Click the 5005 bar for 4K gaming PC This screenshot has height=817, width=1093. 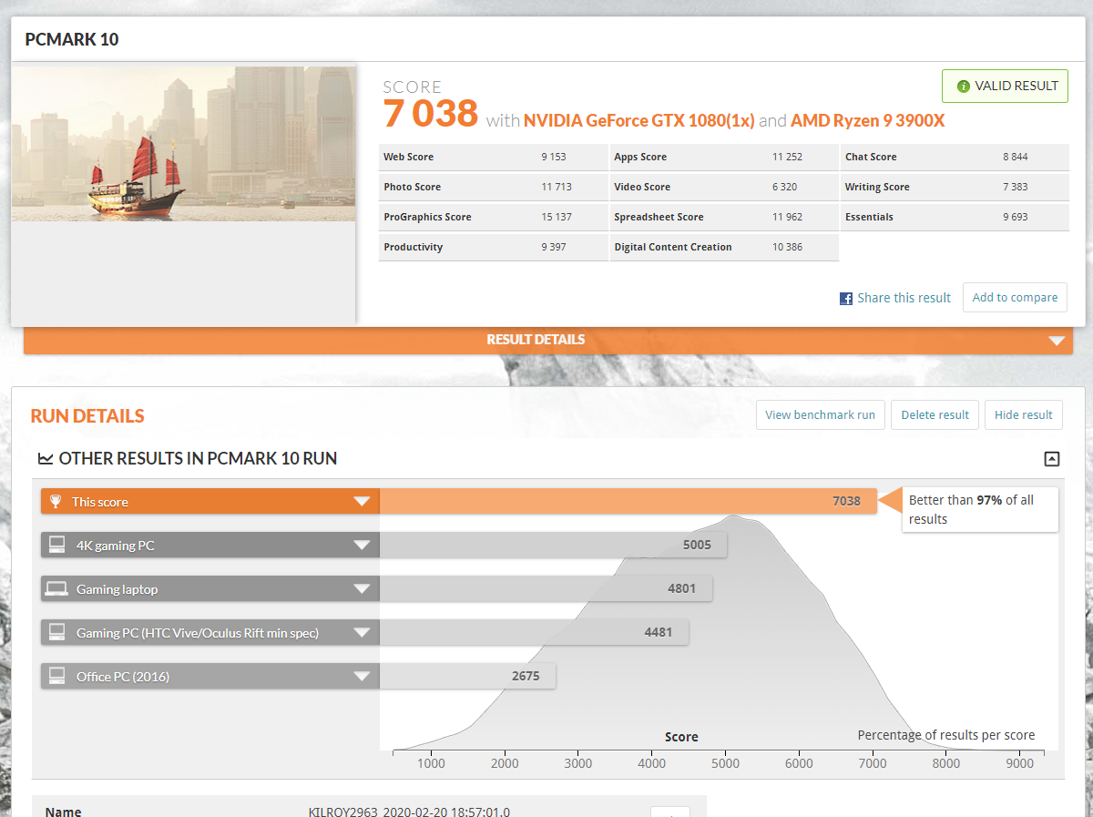(553, 545)
